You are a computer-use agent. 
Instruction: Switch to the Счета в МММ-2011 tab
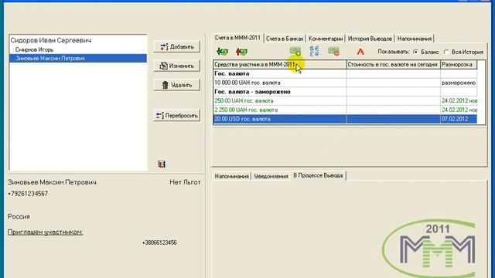tap(237, 38)
